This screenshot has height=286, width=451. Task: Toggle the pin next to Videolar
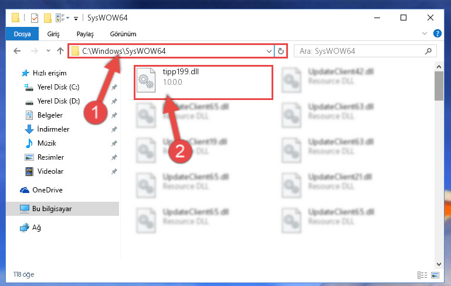pyautogui.click(x=114, y=171)
